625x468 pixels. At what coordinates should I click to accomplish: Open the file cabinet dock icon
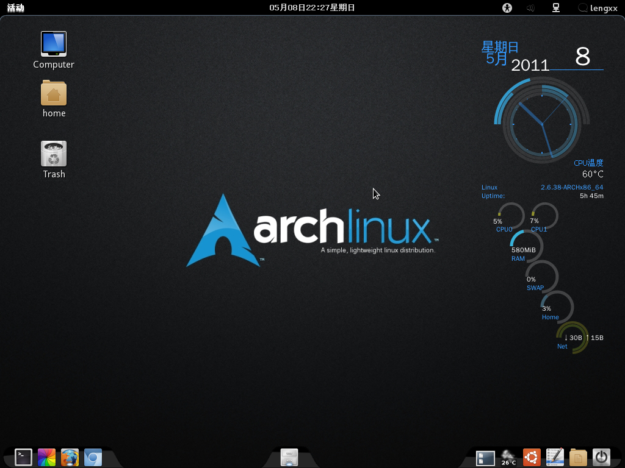click(289, 457)
